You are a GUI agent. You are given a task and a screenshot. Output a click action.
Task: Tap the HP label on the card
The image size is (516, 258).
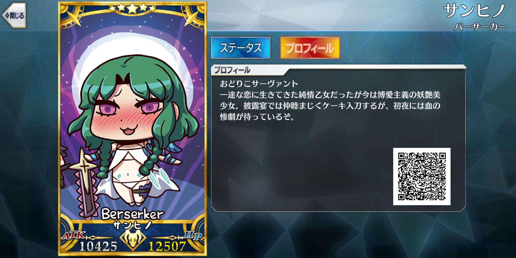coord(193,235)
